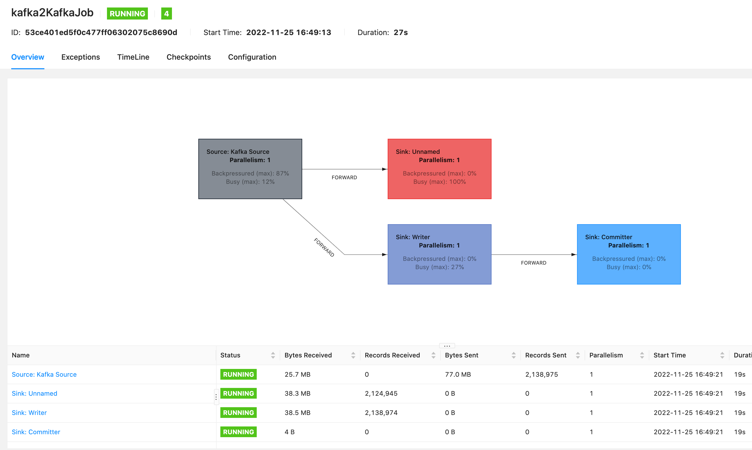Open the Source: Kafka Source link
This screenshot has height=450, width=752.
pos(44,374)
